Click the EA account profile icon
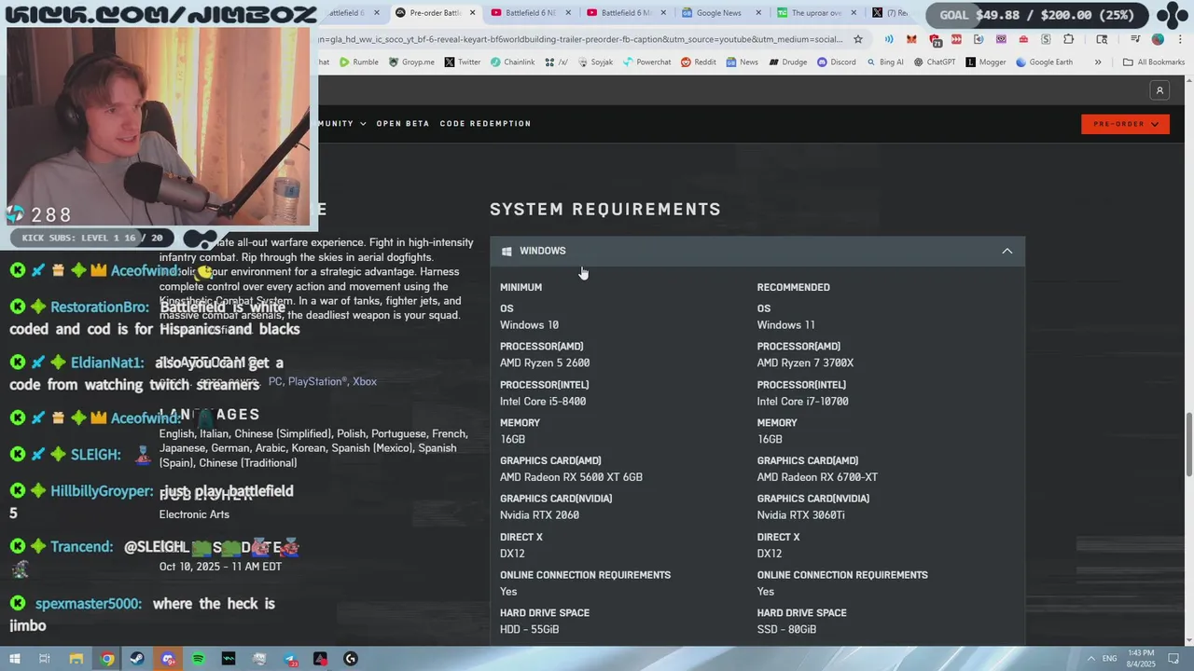Screen dimensions: 1194x671 (1159, 90)
